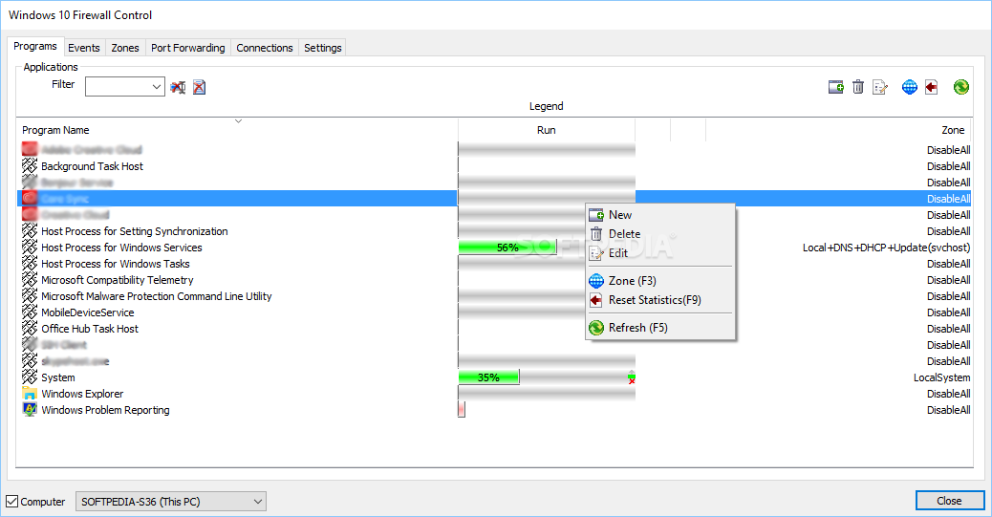Select the Background Task Host name
This screenshot has width=992, height=517.
click(92, 165)
